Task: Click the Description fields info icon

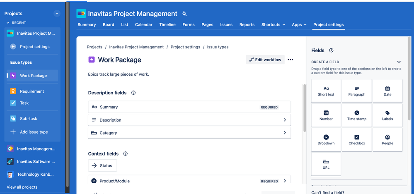Action: [133, 93]
